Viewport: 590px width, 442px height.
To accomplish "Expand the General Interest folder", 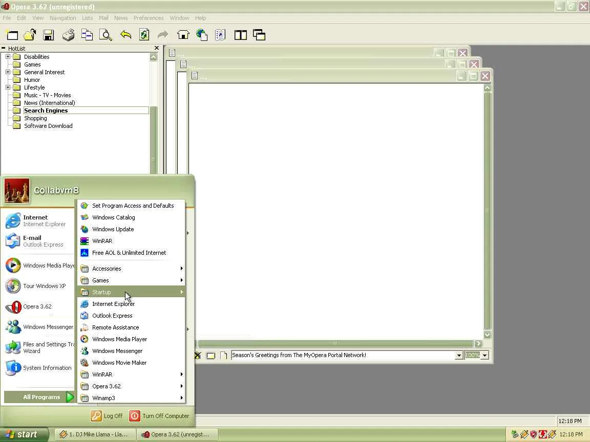I will pos(8,72).
